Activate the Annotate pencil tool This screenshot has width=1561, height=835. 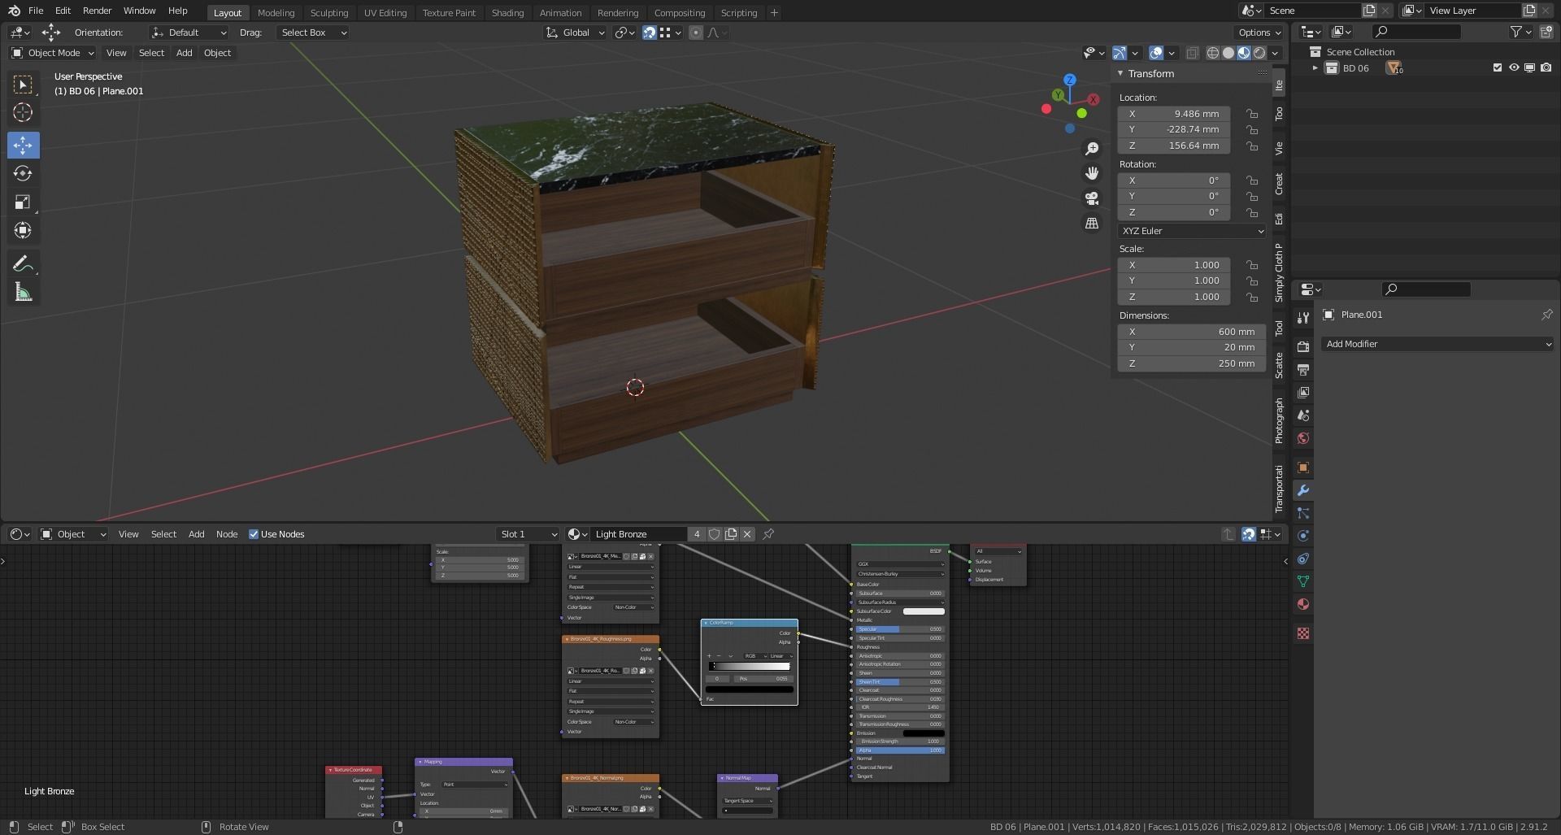point(23,263)
